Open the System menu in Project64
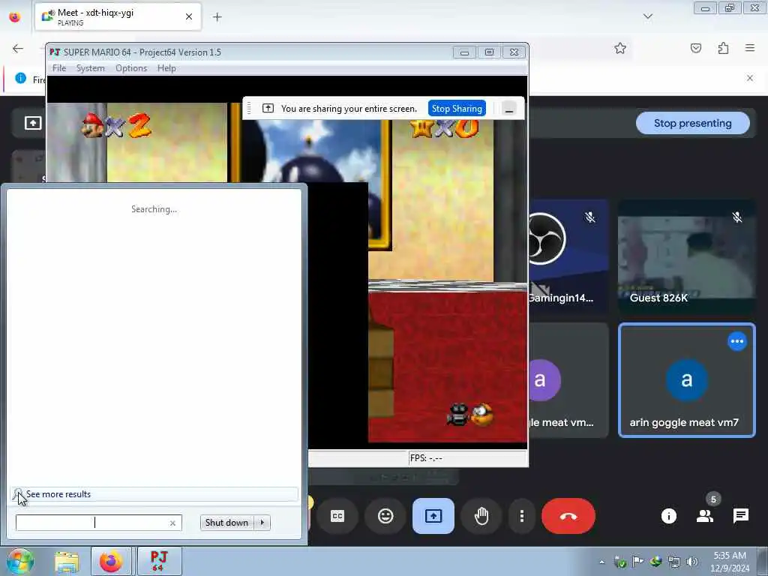Screen dimensions: 768x576 pos(90,68)
